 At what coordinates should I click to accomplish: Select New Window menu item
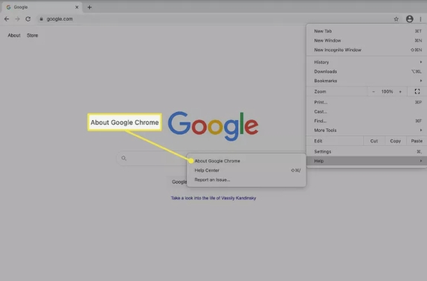pos(367,41)
